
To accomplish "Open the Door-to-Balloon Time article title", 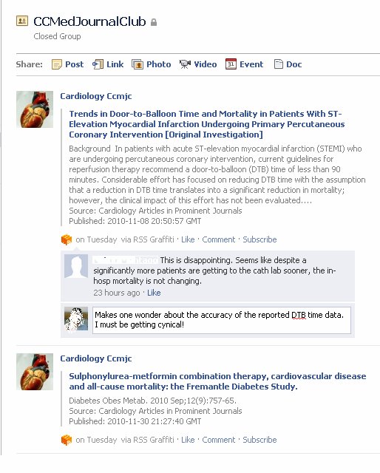I will [x=207, y=124].
